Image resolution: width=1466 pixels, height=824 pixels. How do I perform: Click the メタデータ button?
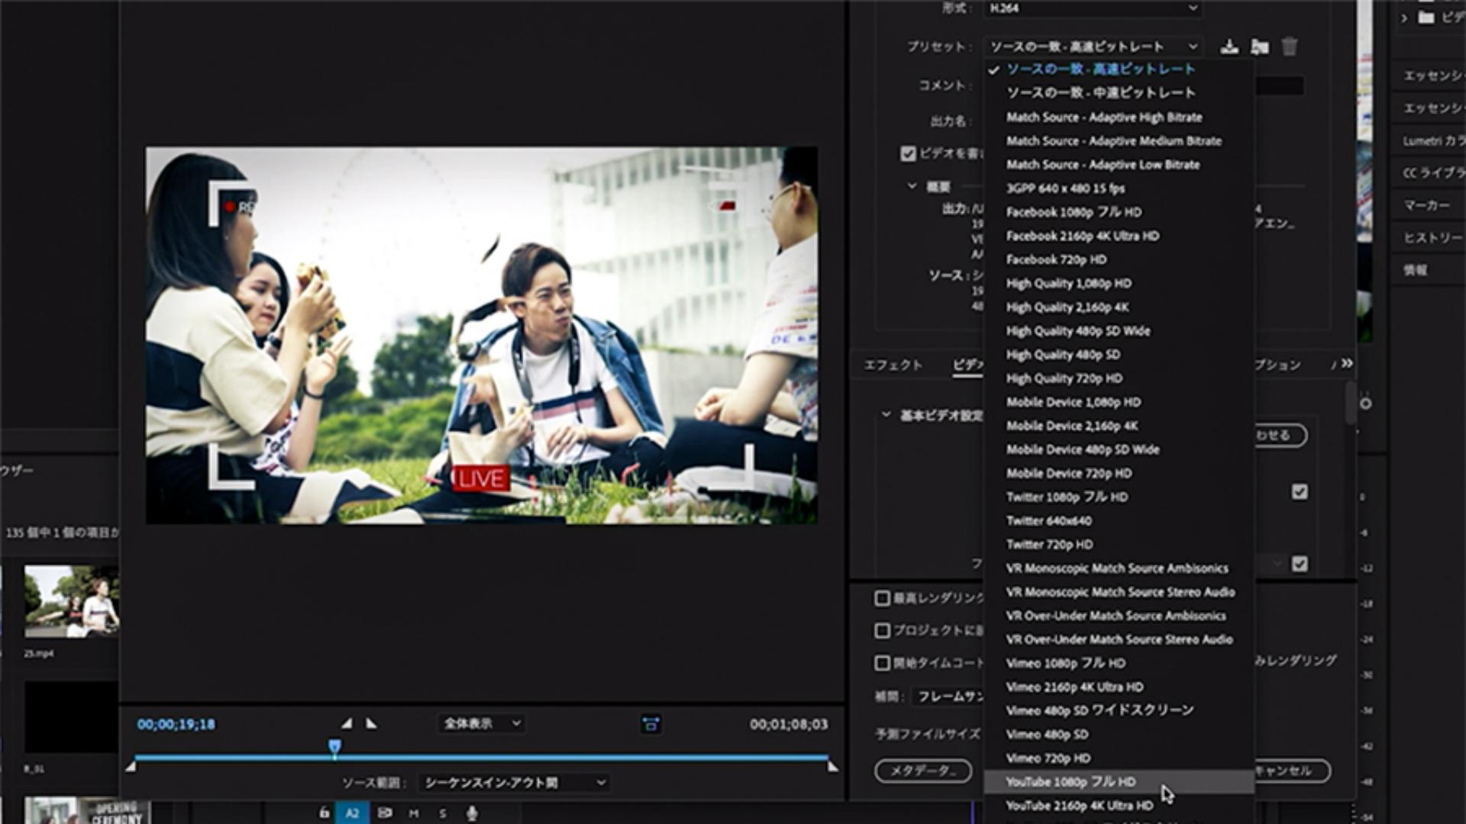click(x=922, y=771)
